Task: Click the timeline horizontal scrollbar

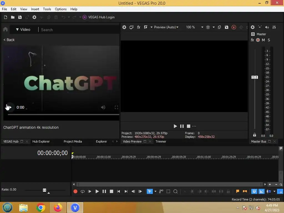Action: click(169, 184)
